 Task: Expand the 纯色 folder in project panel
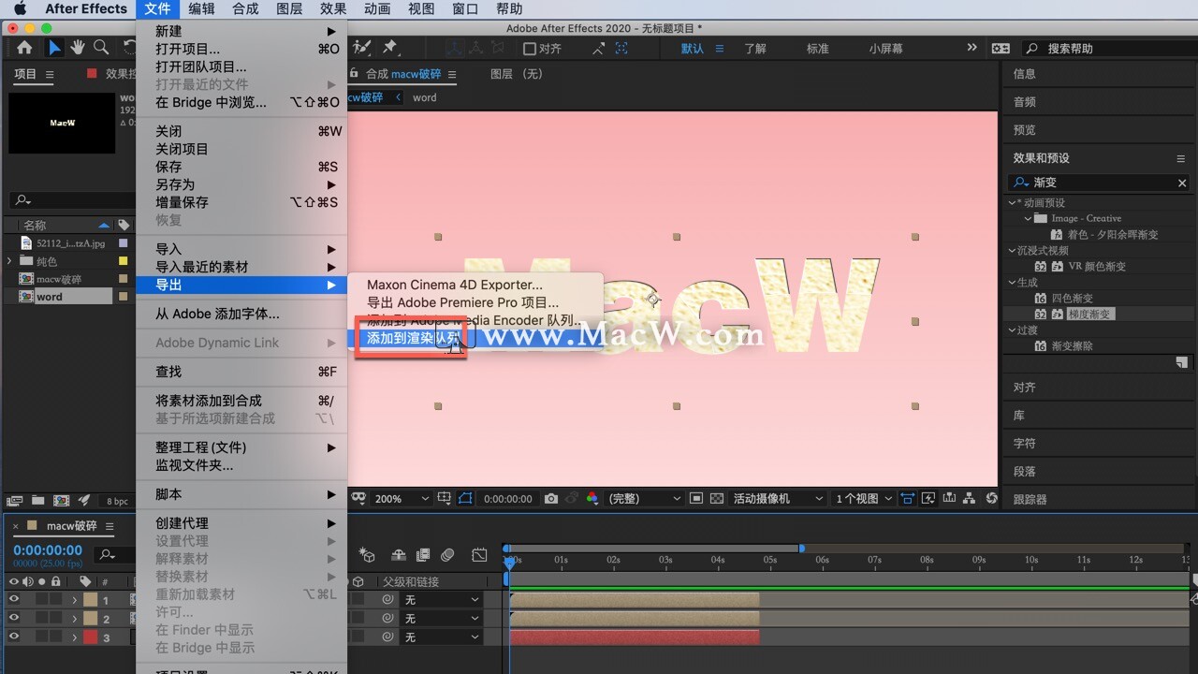[x=9, y=261]
